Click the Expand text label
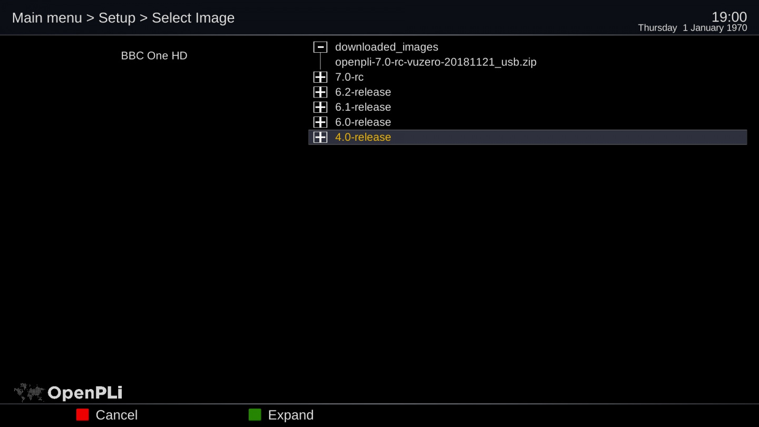 click(290, 415)
